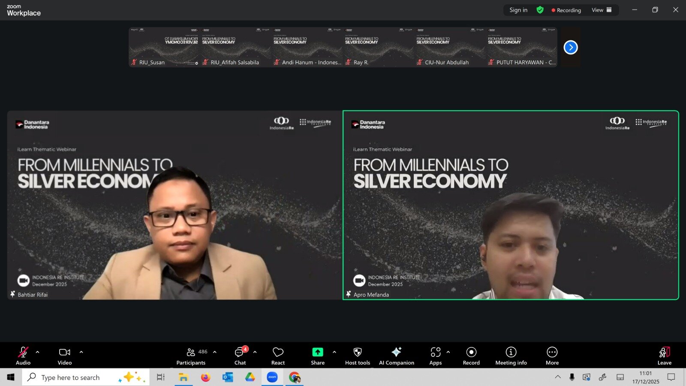This screenshot has height=386, width=686.
Task: Select the Andi Hanum participant thumbnail
Action: (307, 47)
